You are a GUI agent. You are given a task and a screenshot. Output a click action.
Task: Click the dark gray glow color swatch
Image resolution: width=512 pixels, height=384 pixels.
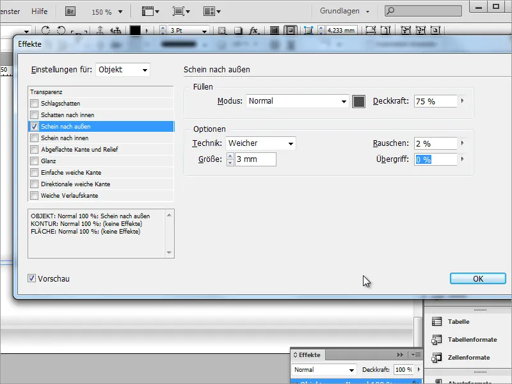click(359, 102)
